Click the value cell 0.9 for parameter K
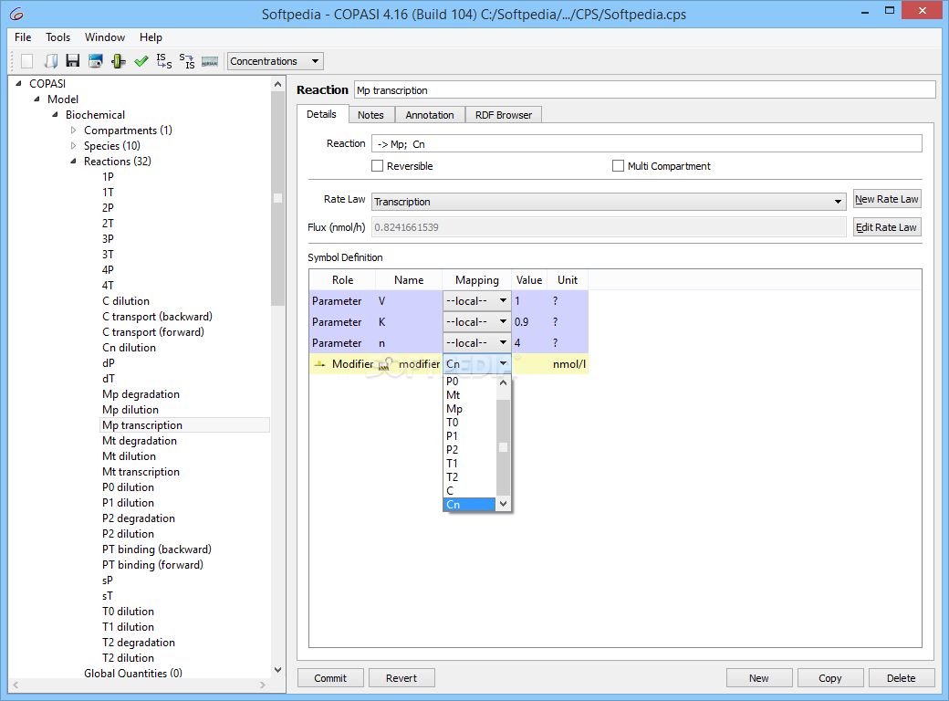This screenshot has width=949, height=701. pyautogui.click(x=529, y=322)
